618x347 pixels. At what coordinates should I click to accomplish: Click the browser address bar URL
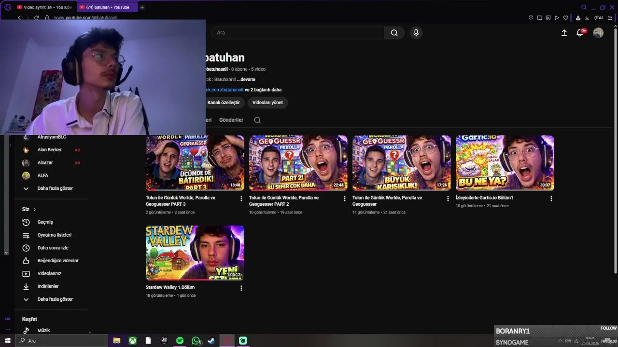coord(85,18)
